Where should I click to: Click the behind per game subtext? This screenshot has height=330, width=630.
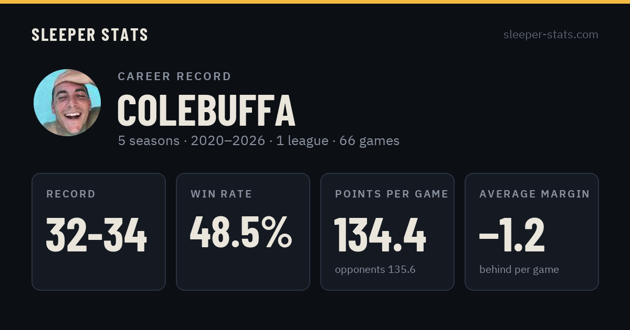(x=519, y=270)
